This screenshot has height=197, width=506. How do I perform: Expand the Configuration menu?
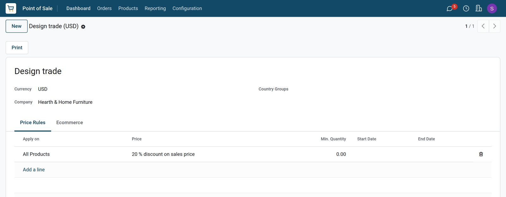(187, 8)
